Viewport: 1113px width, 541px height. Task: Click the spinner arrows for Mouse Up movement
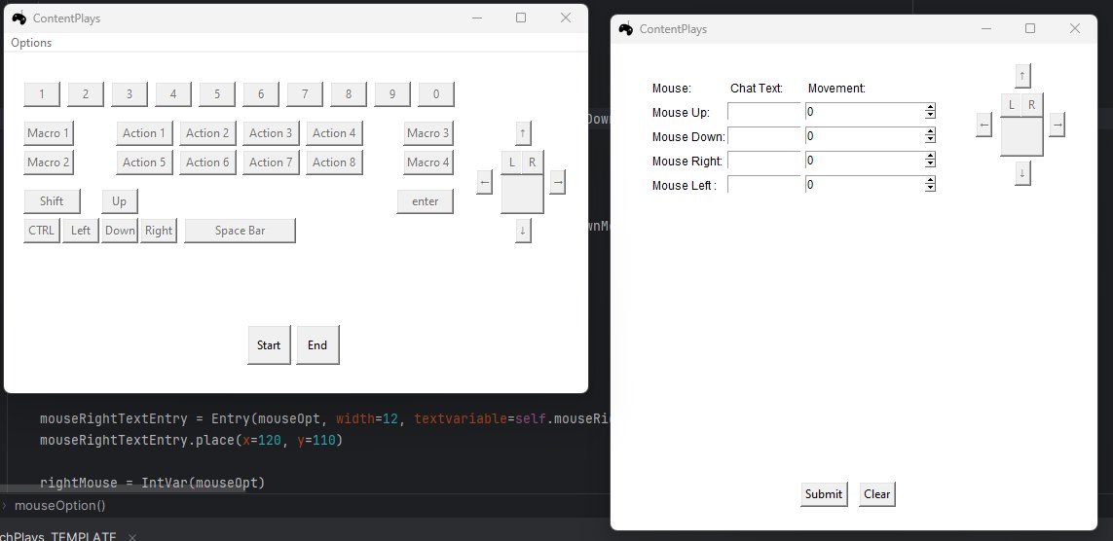click(x=931, y=112)
